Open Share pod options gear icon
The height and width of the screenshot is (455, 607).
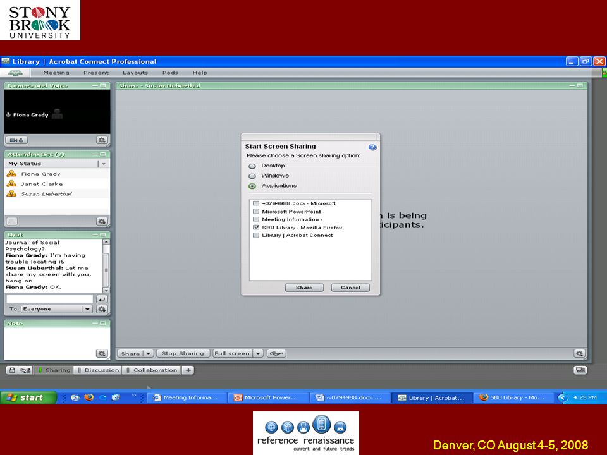pos(579,353)
